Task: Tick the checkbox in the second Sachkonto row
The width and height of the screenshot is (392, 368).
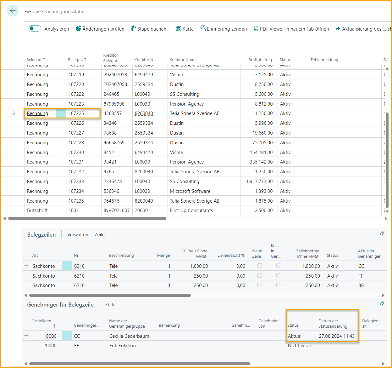Action: coord(260,275)
